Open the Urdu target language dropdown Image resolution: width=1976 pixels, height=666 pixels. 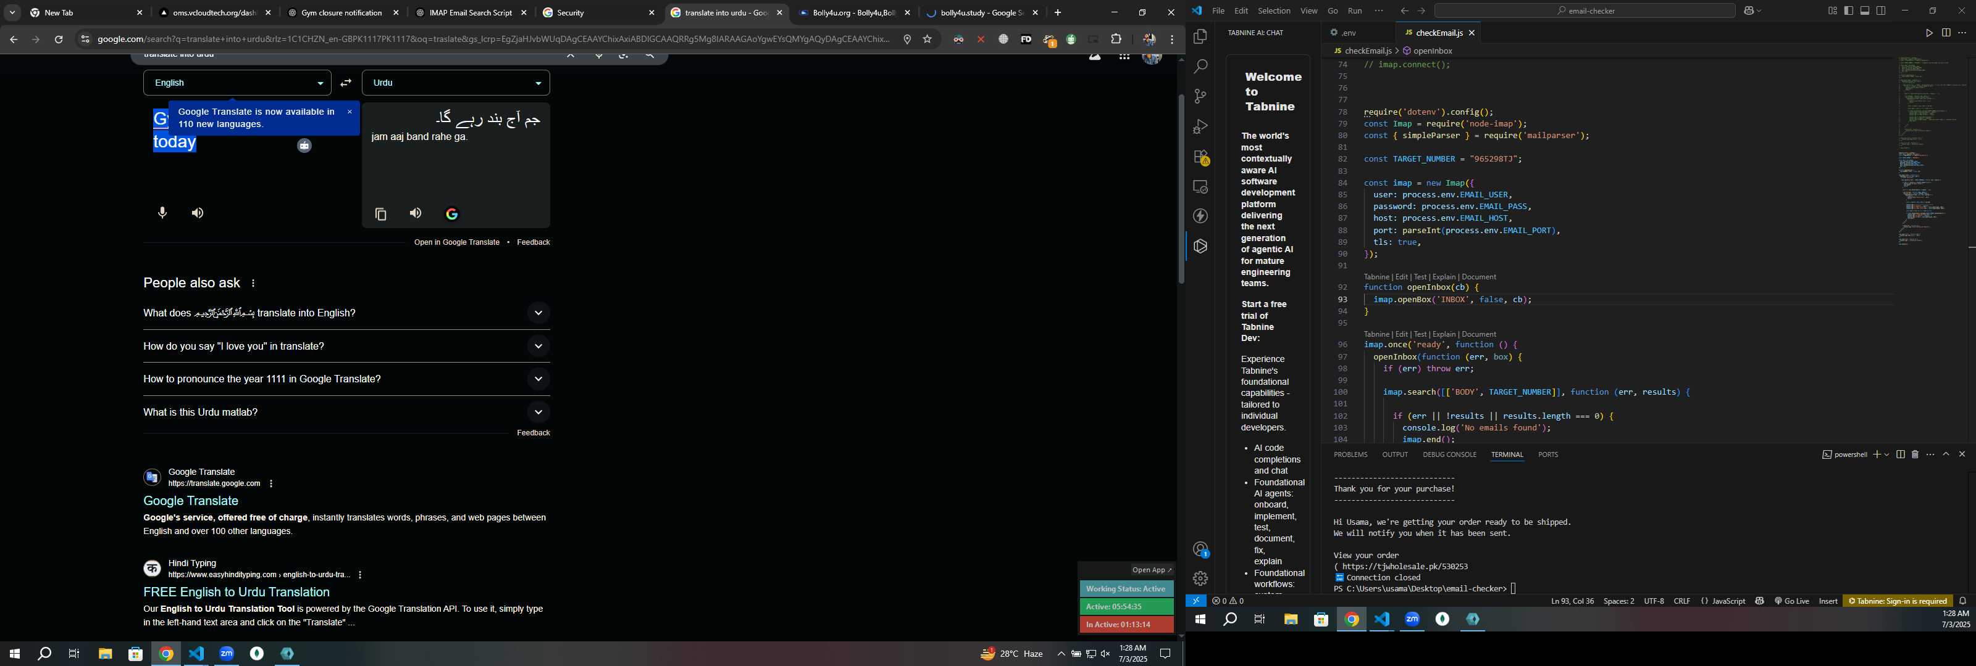pos(456,83)
